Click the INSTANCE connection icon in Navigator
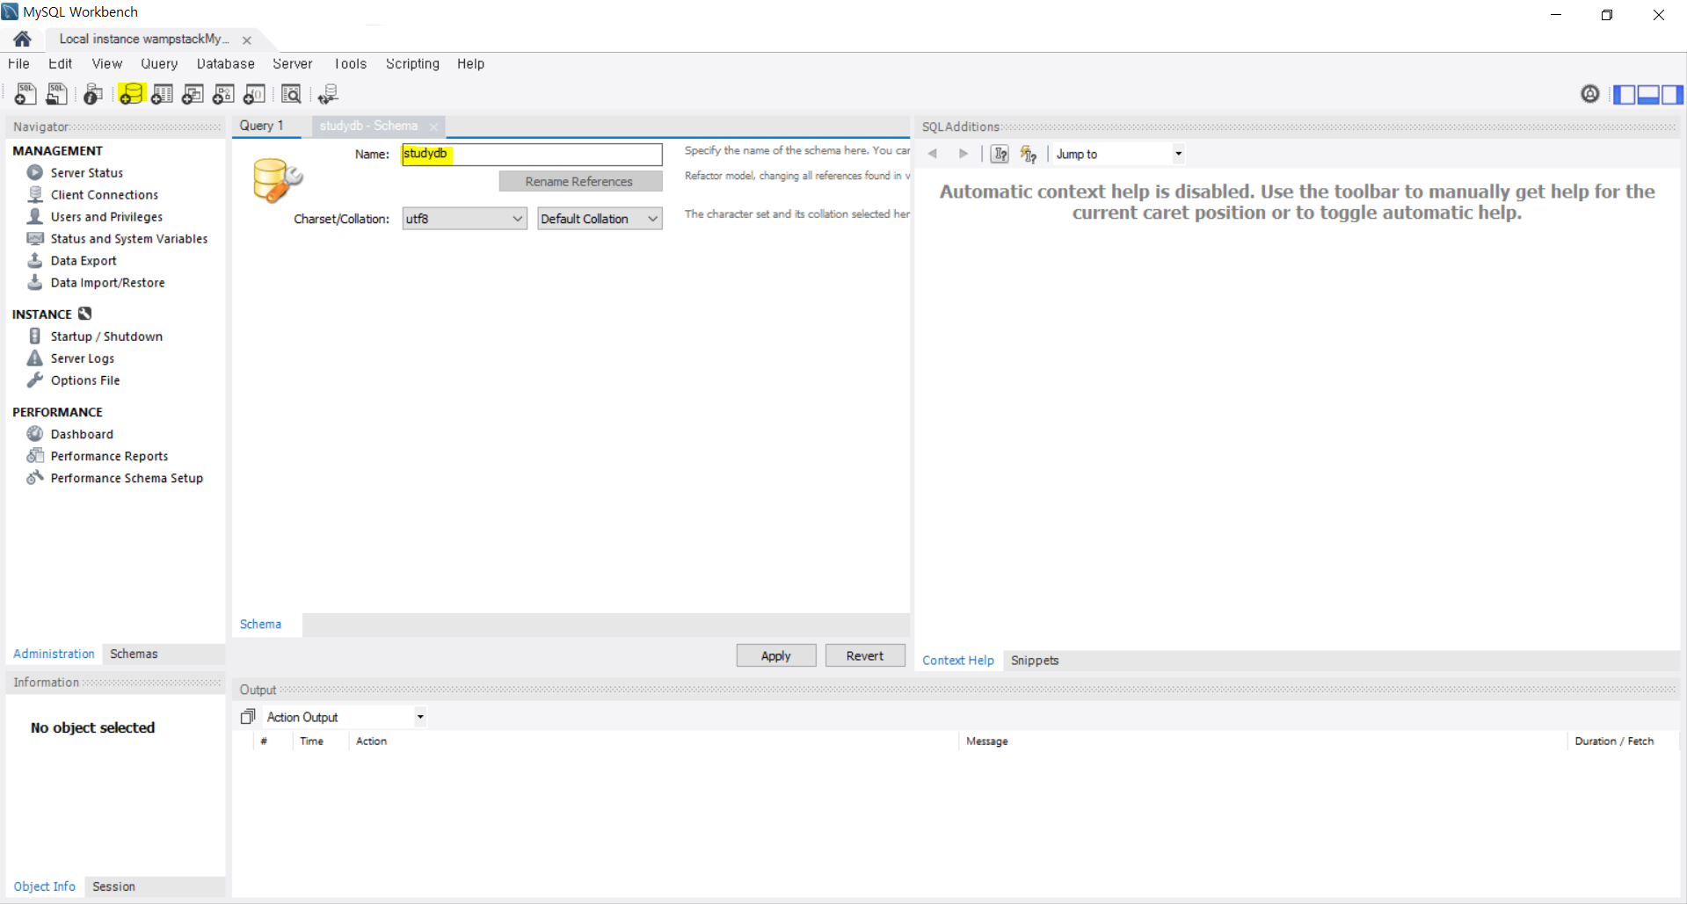 coord(84,314)
